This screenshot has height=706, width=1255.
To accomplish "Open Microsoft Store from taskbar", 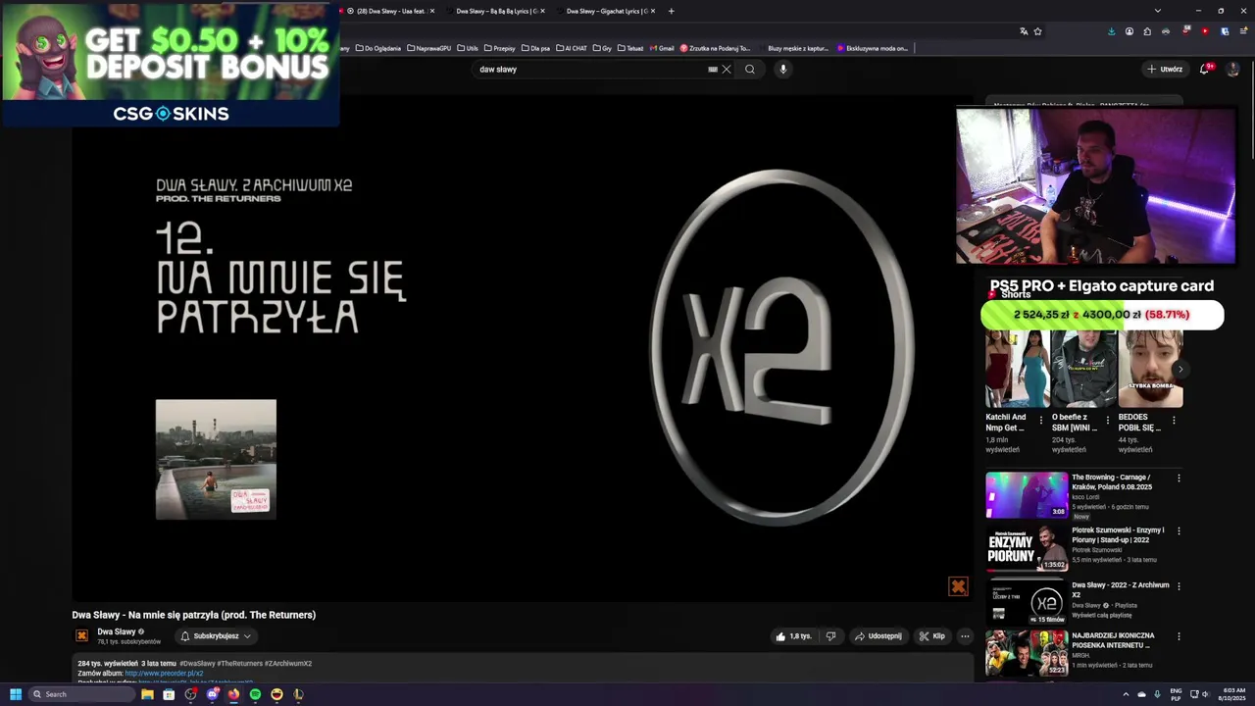I will [169, 694].
